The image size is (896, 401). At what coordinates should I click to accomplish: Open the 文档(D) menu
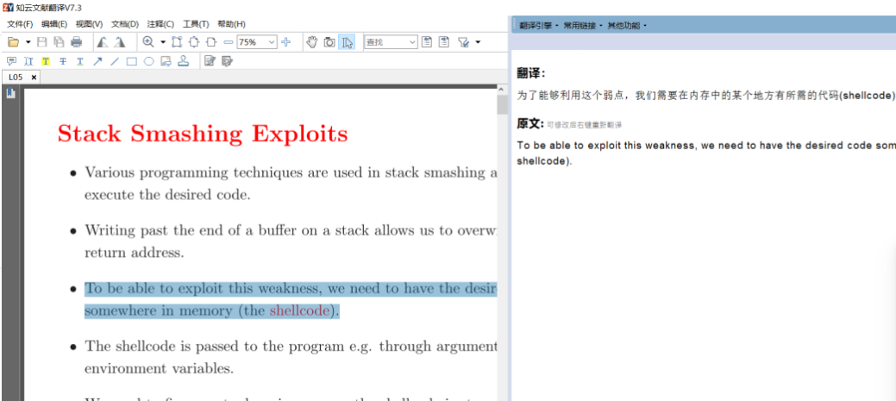(125, 24)
